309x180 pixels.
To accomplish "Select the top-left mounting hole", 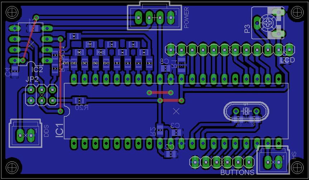I will tap(12, 12).
